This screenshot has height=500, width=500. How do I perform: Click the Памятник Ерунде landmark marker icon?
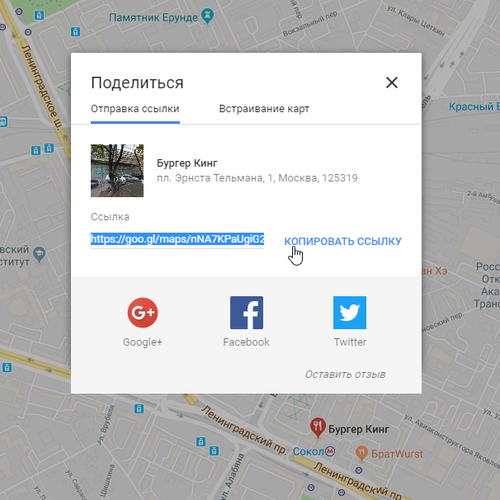pos(208,15)
